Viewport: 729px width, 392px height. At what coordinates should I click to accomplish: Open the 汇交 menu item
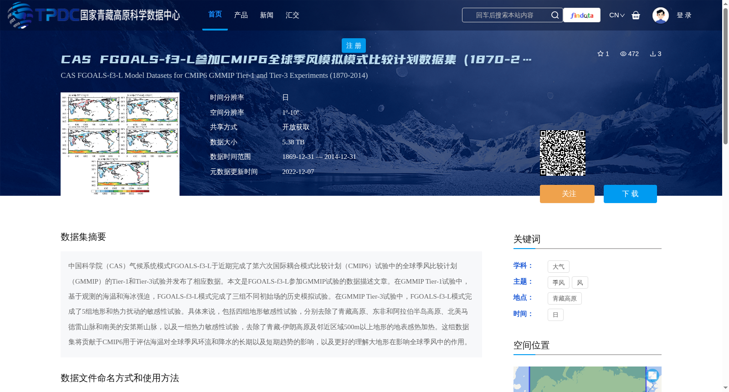point(293,15)
